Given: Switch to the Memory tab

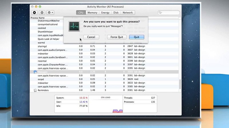Looking at the screenshot, I should 92,13.
